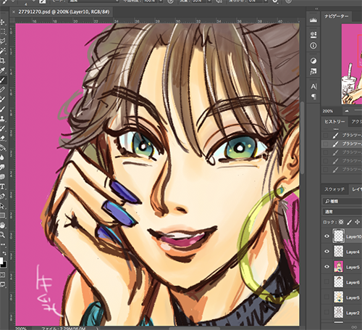This screenshot has width=362, height=330.
Task: Select the Layer2 layer row
Action: tap(342, 313)
